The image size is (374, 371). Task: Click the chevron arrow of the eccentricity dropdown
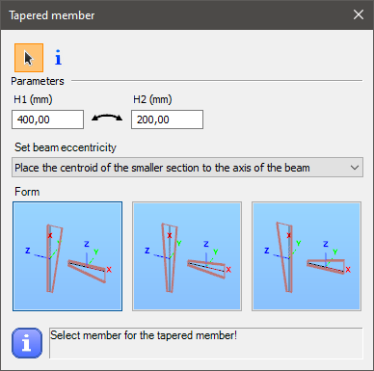(x=355, y=168)
